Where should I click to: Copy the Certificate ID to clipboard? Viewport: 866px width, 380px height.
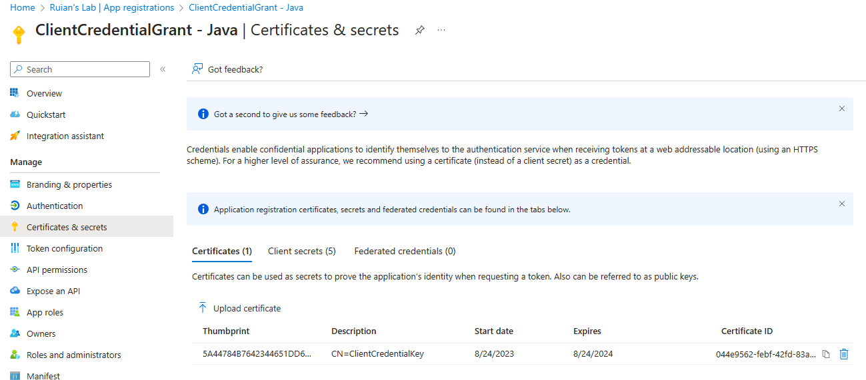tap(826, 354)
